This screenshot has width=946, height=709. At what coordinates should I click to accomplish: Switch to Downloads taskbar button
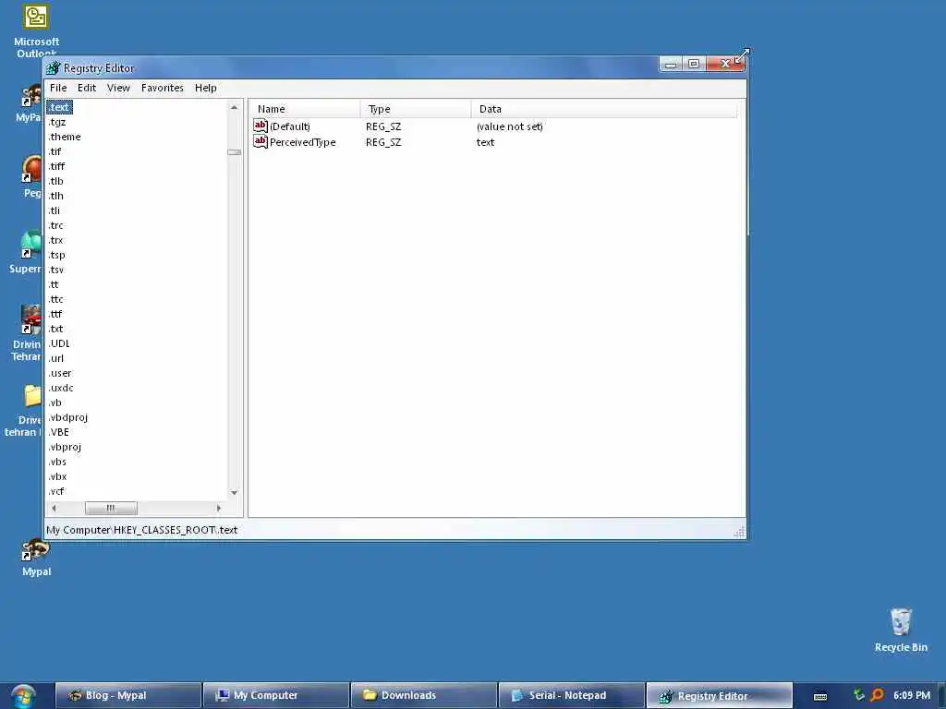tap(423, 695)
